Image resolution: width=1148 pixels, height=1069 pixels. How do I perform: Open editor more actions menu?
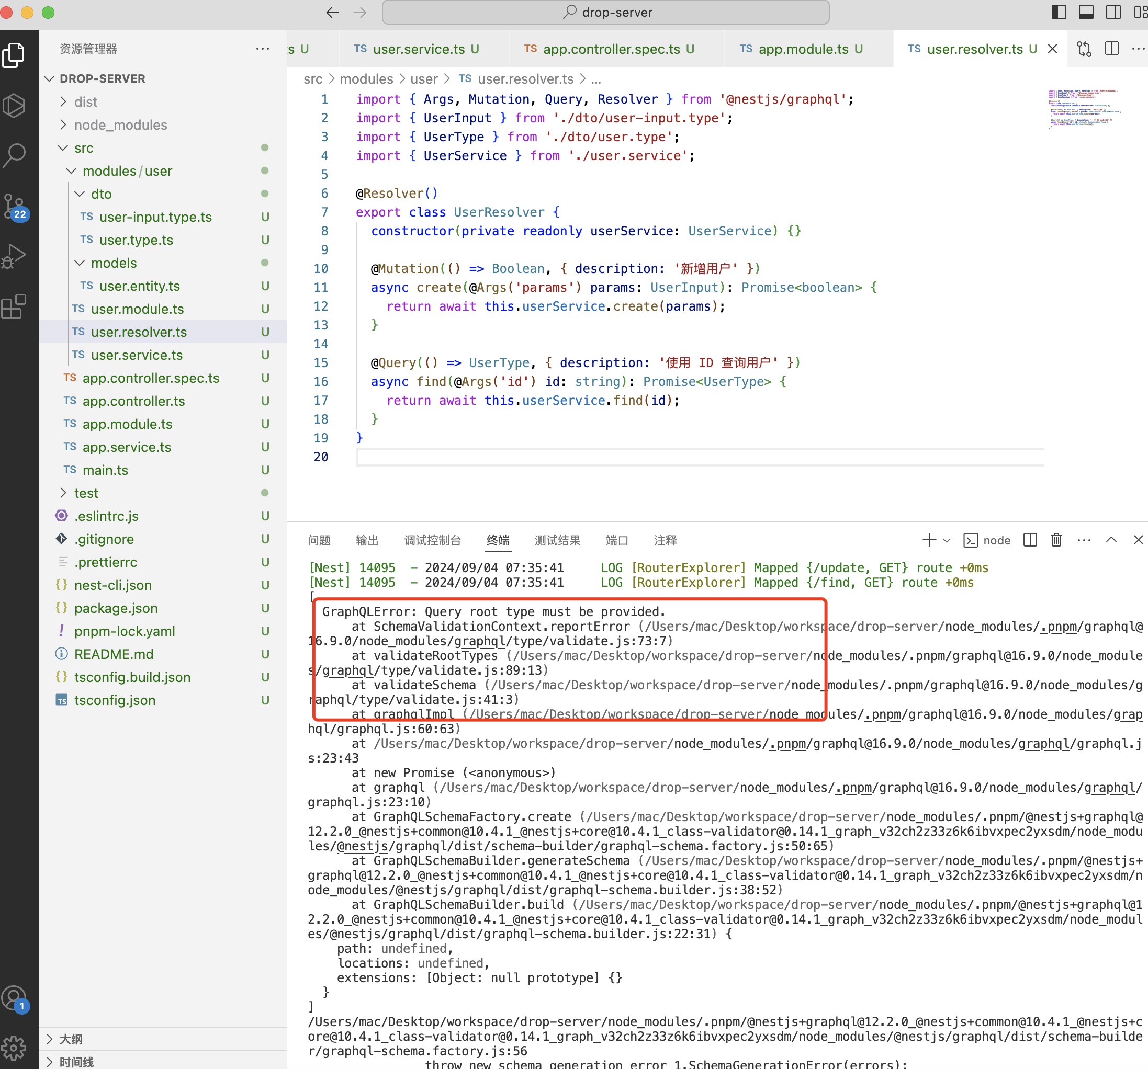pyautogui.click(x=1138, y=49)
